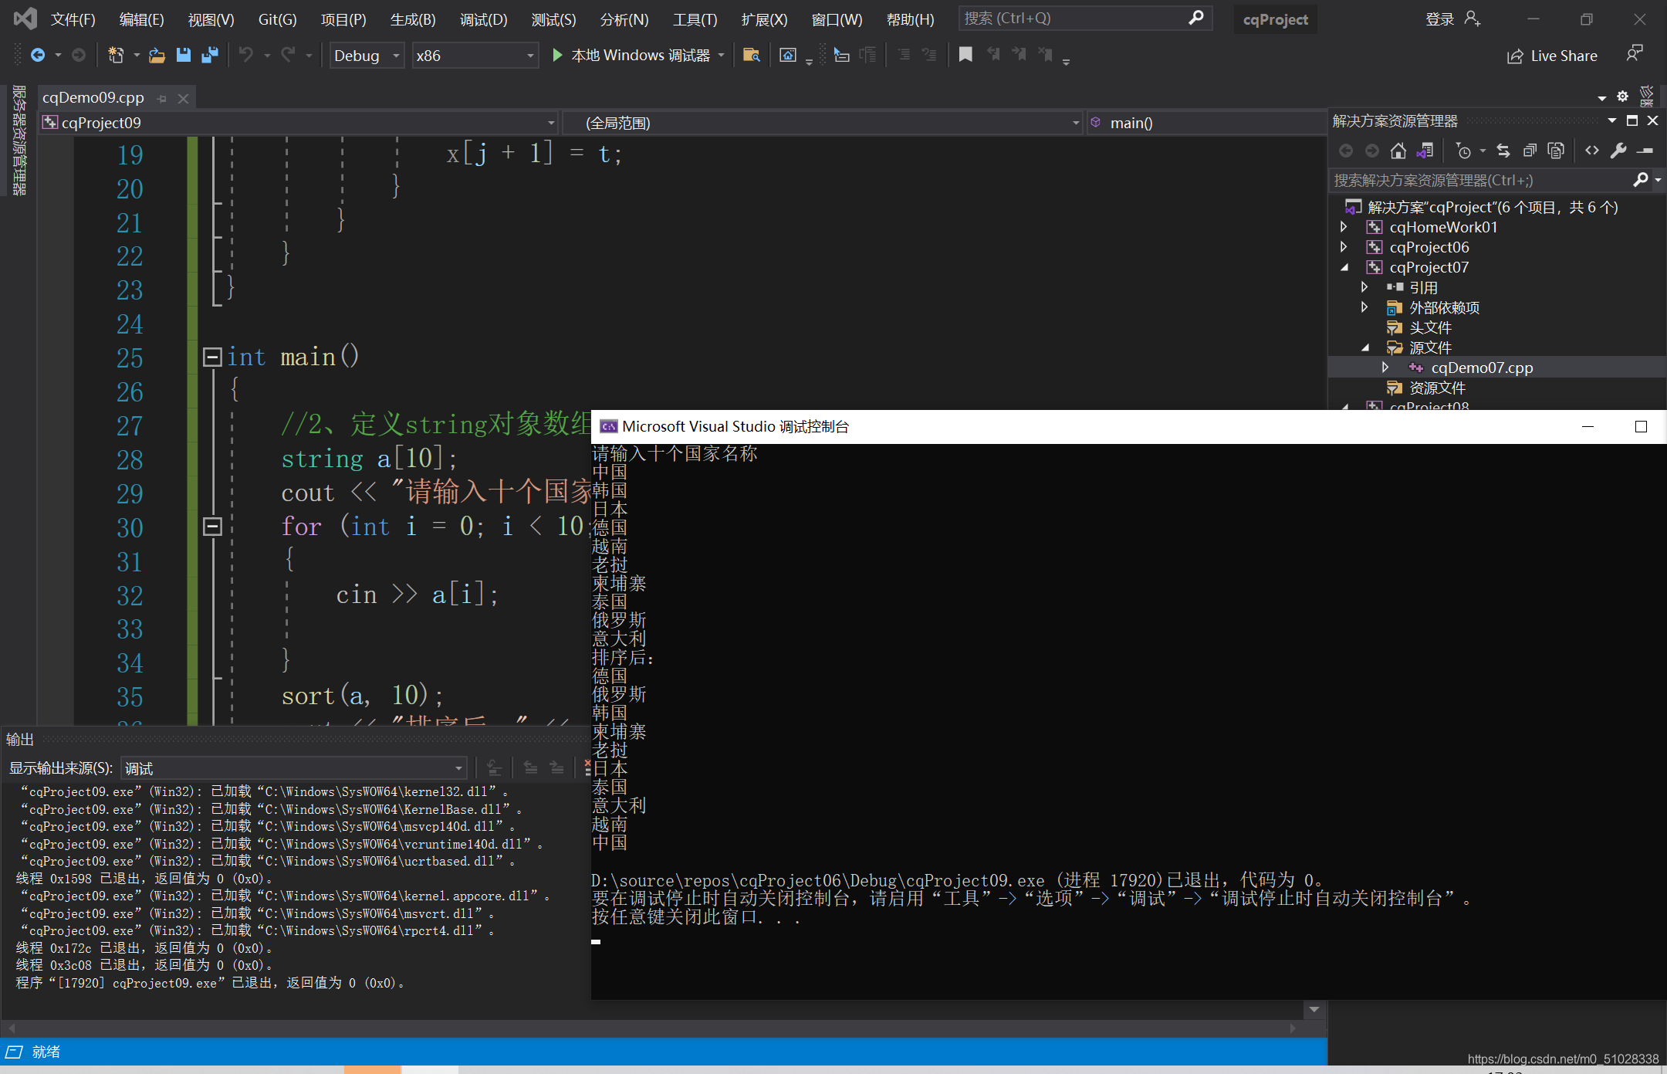This screenshot has width=1667, height=1074.
Task: Open the 编辑(E) menu
Action: point(142,19)
